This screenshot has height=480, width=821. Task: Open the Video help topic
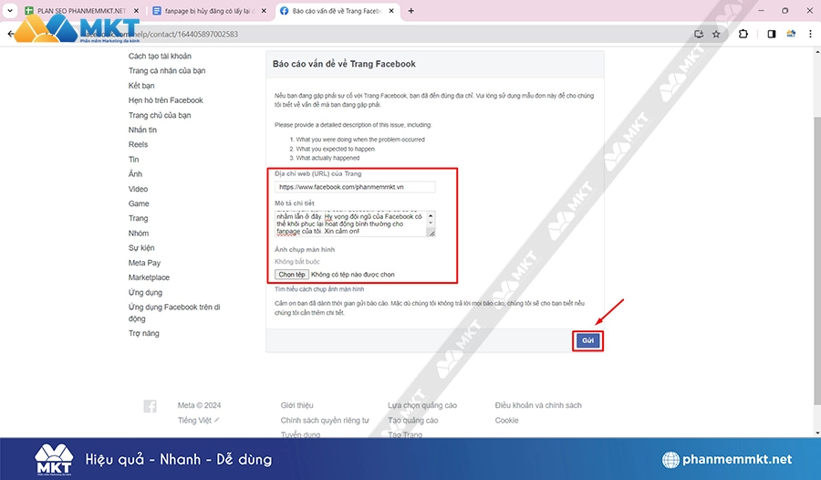(x=139, y=189)
